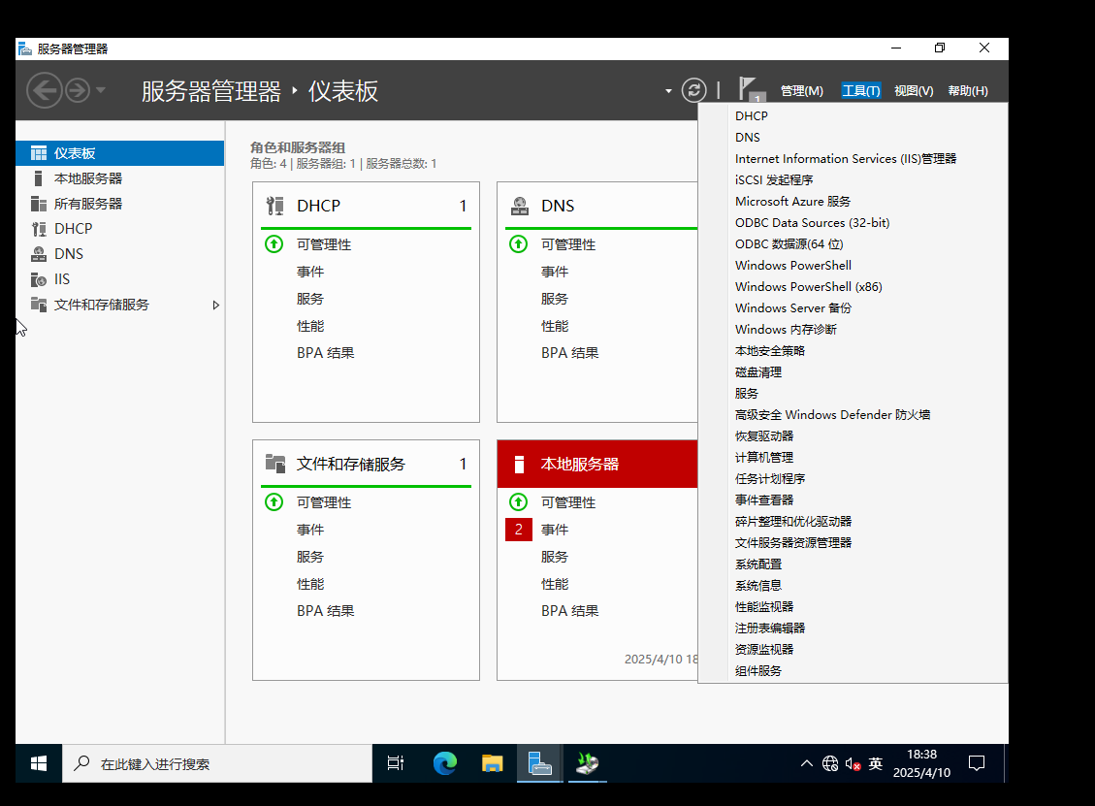Image resolution: width=1095 pixels, height=806 pixels.
Task: Click 本地服务器 red tile header icon
Action: (x=519, y=464)
